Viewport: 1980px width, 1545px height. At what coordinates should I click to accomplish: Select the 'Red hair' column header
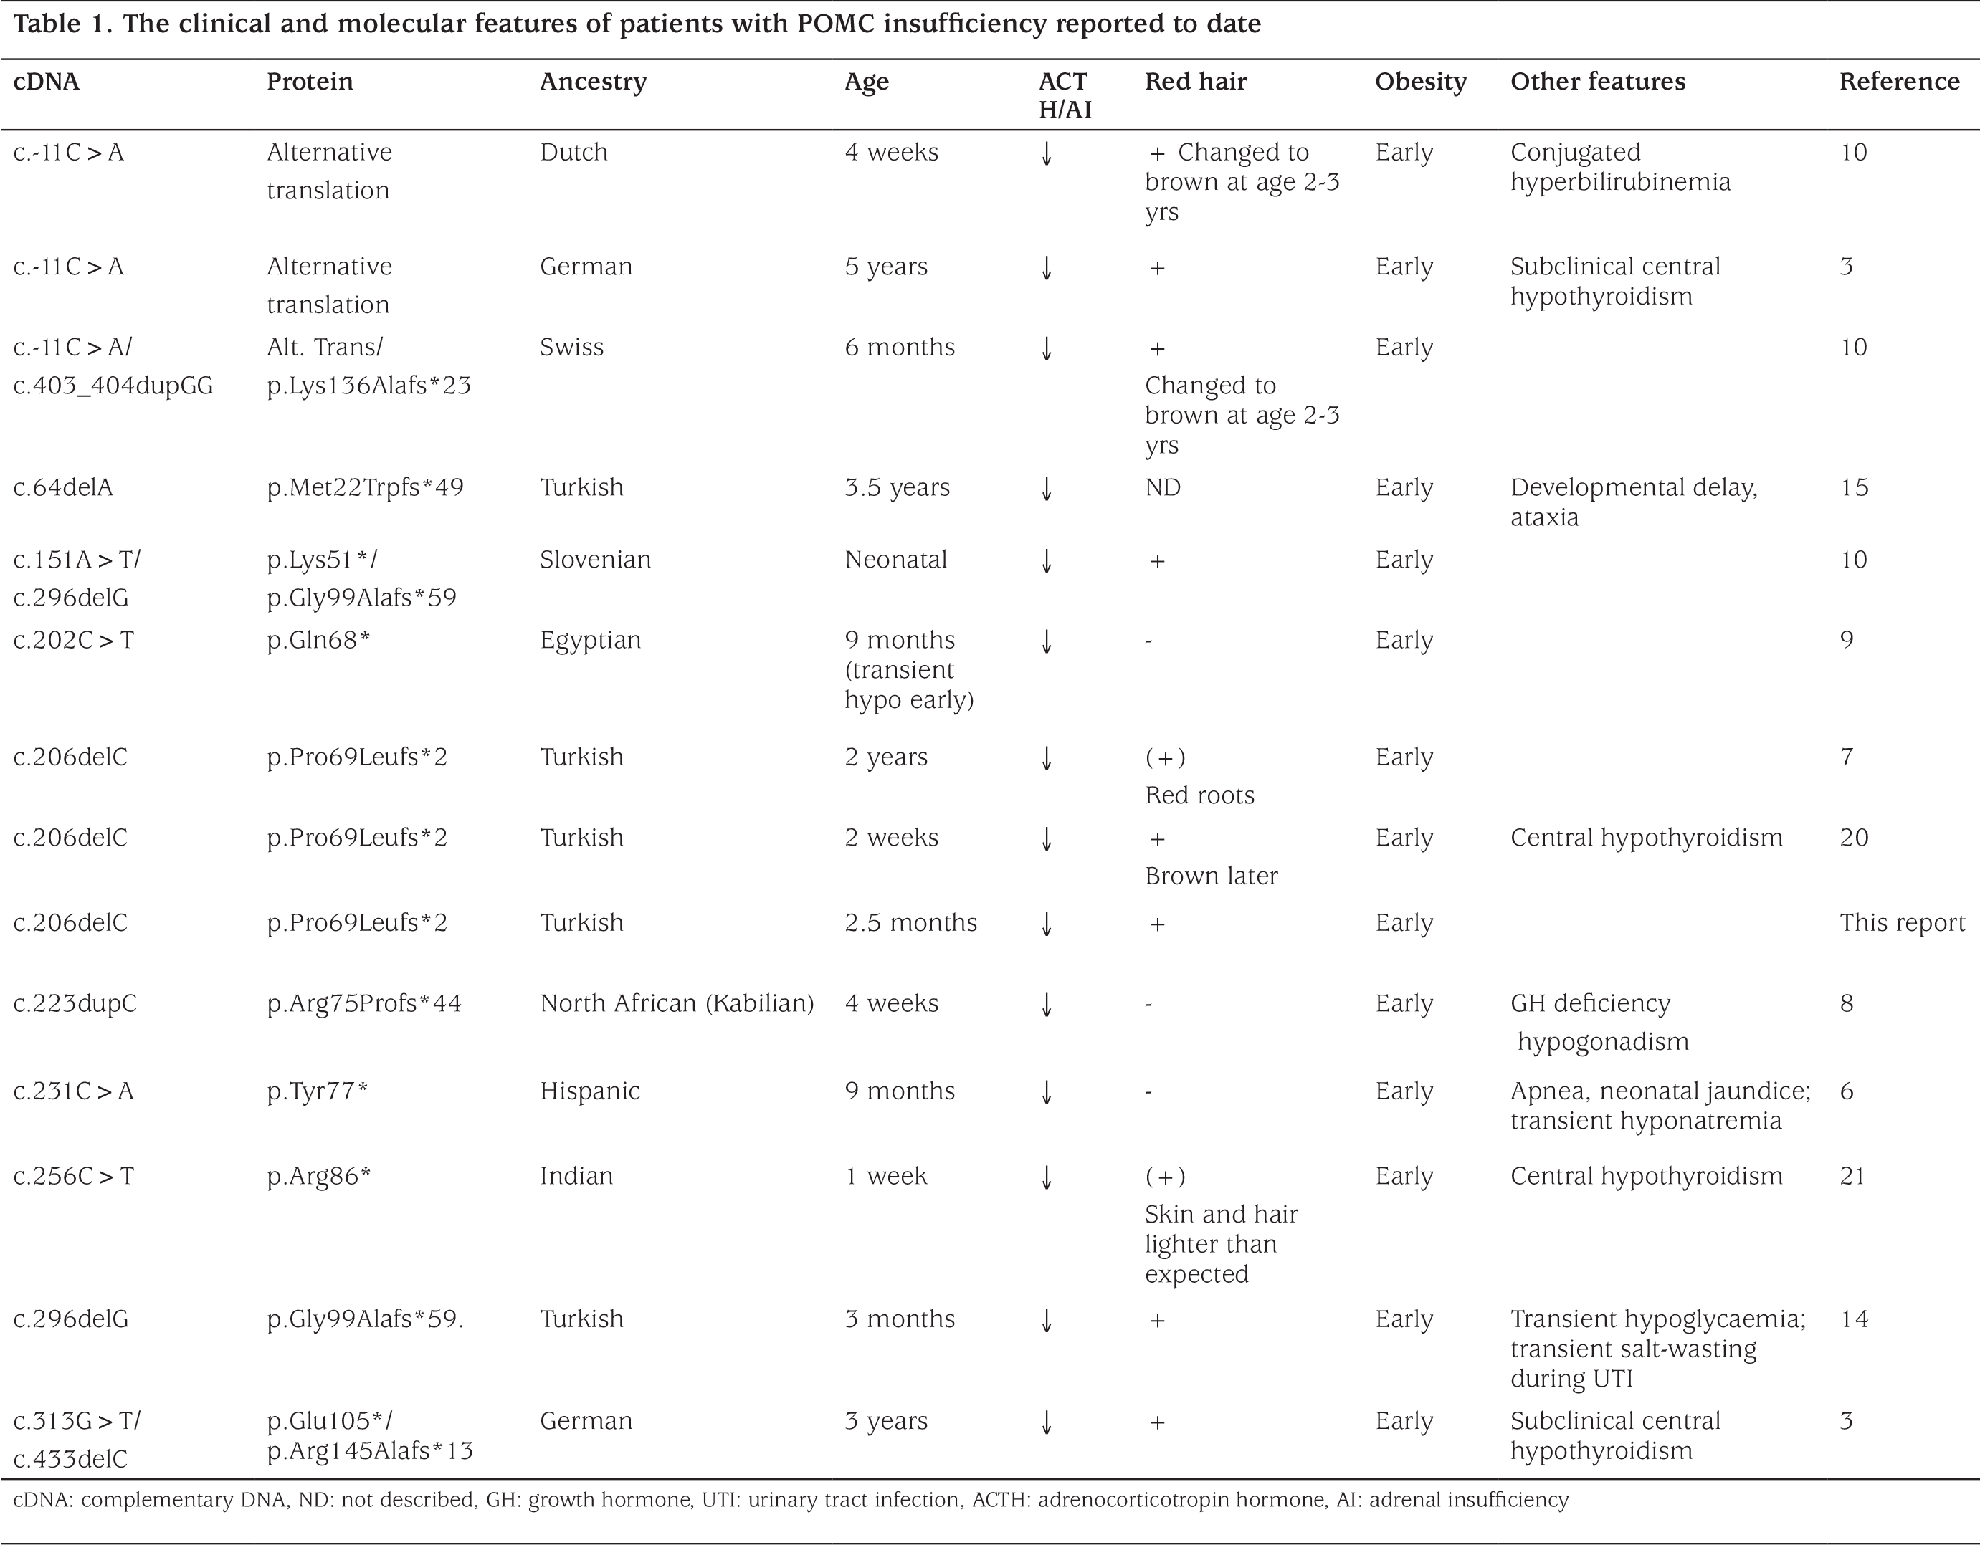point(1196,82)
